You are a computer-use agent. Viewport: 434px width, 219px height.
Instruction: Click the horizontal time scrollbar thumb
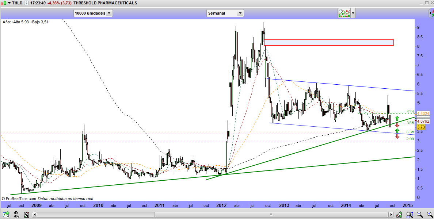271,215
